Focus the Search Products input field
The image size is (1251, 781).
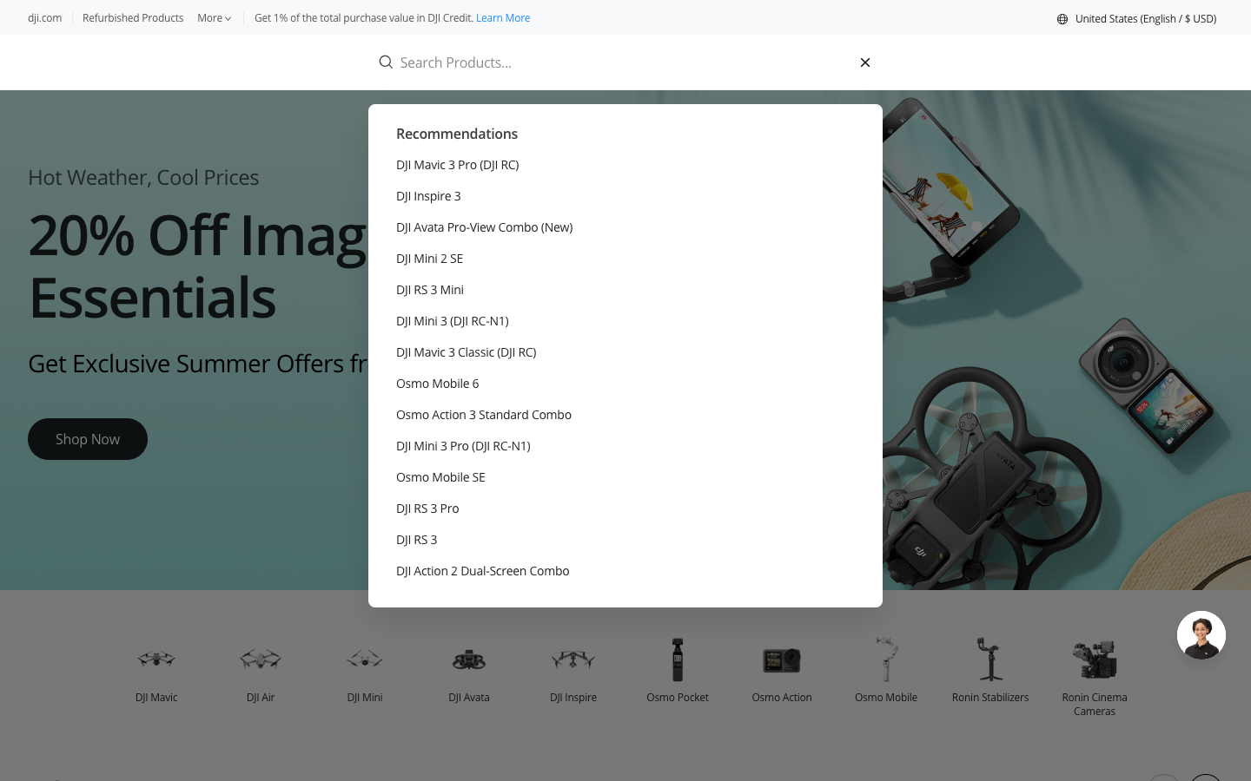tap(624, 62)
